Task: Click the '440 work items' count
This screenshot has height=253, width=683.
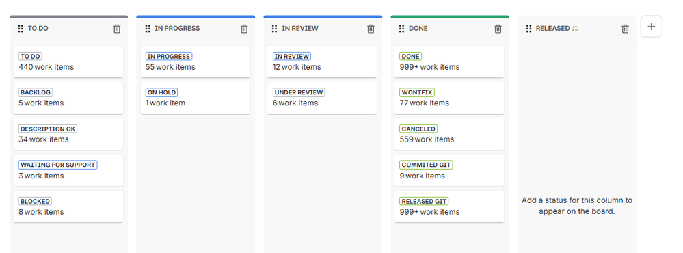Action: tap(46, 67)
